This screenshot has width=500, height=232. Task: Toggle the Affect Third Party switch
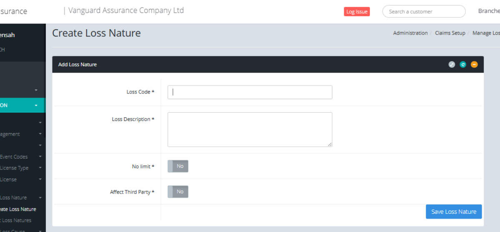178,192
